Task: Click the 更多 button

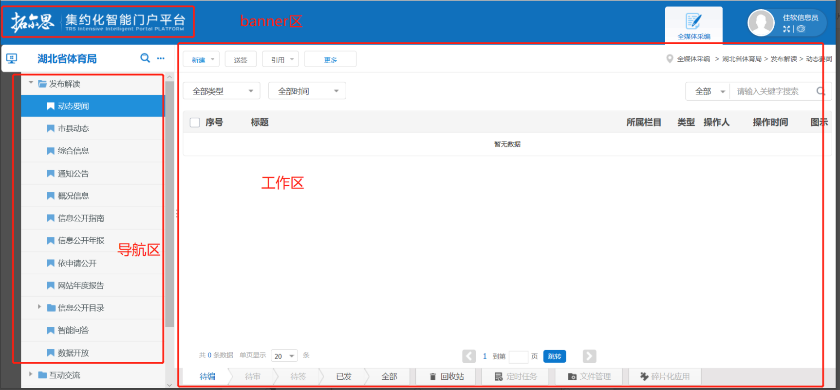Action: [331, 59]
